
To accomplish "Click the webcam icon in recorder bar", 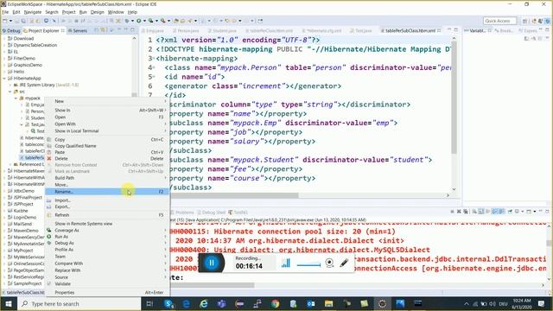I will [x=329, y=263].
